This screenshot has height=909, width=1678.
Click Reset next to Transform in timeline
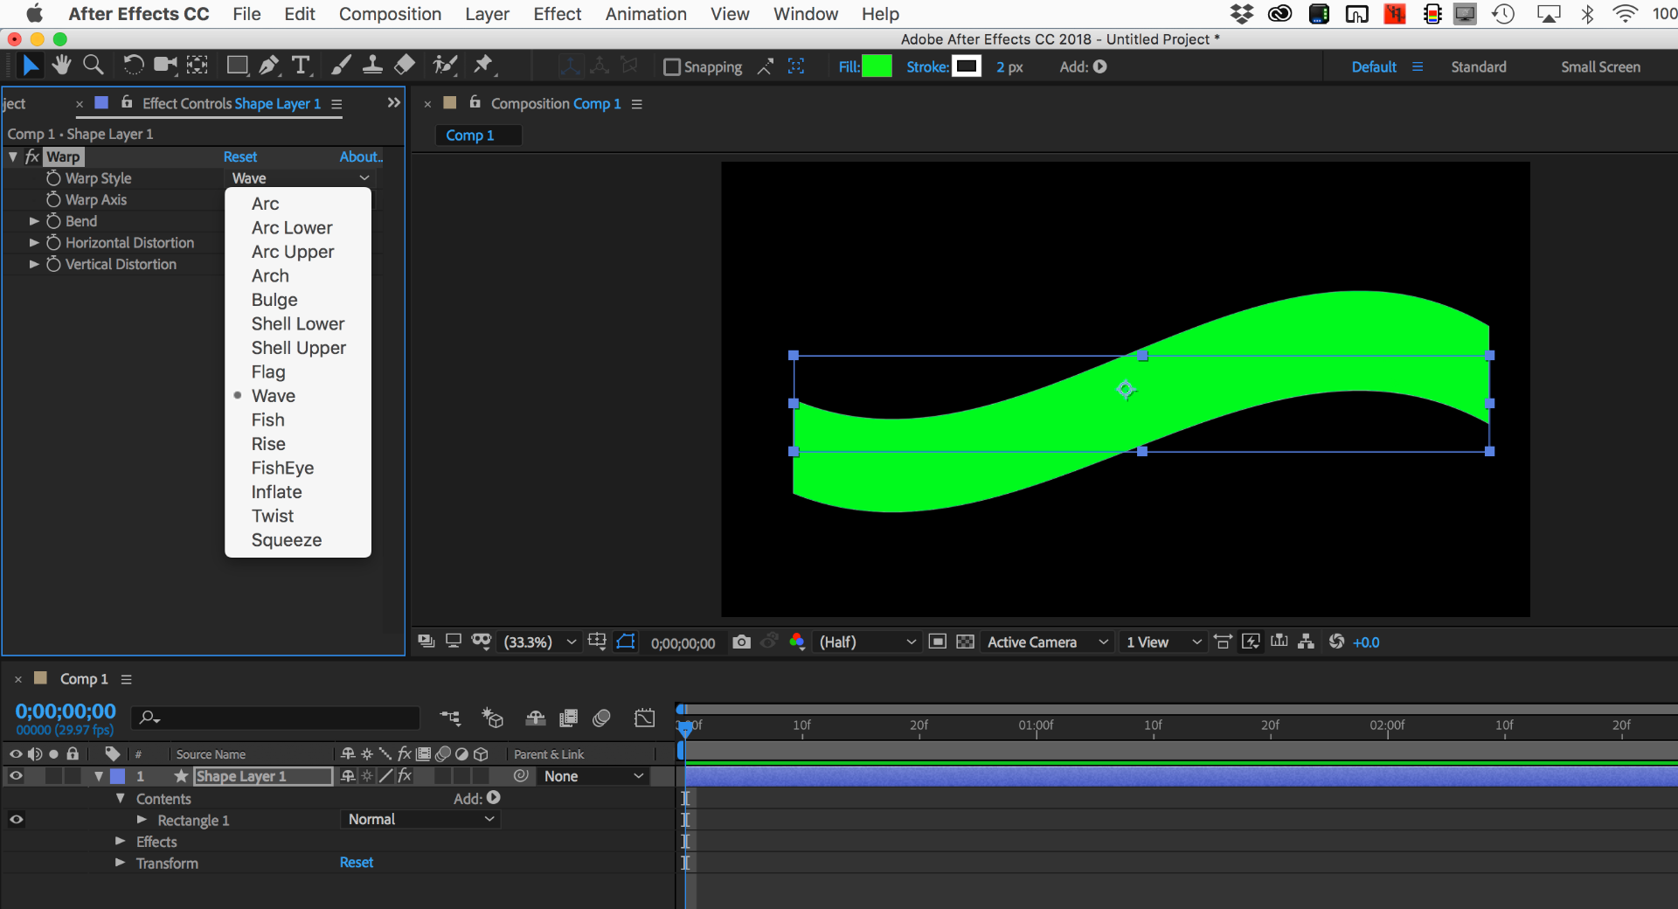(357, 863)
